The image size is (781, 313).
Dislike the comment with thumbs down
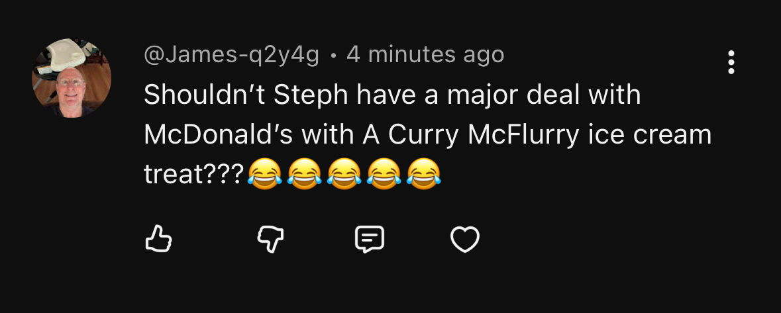(x=270, y=239)
